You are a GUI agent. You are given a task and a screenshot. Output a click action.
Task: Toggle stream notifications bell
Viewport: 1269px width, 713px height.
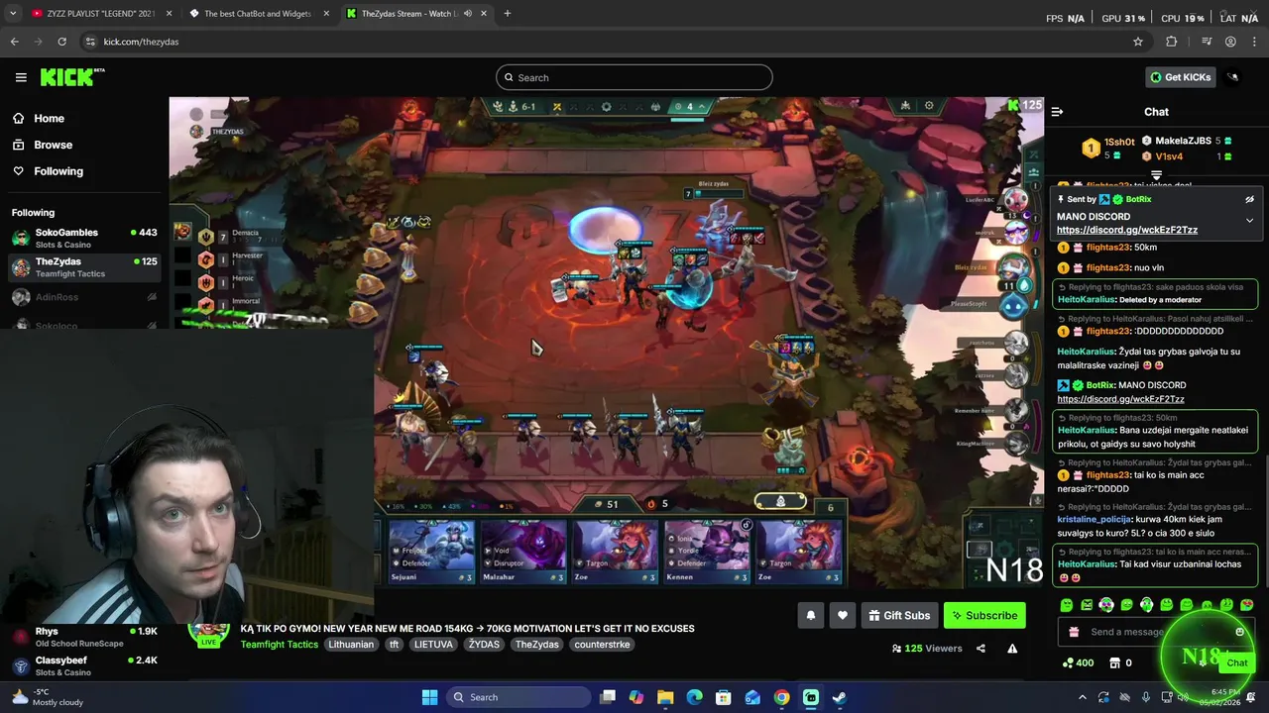coord(810,615)
